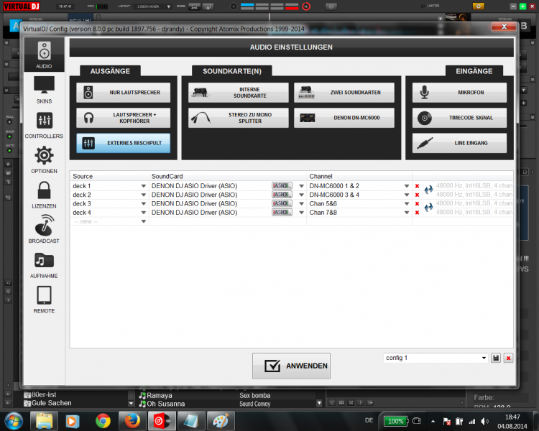This screenshot has width=539, height=431.
Task: Close the VirtualDJ Config dialog
Action: pyautogui.click(x=504, y=27)
